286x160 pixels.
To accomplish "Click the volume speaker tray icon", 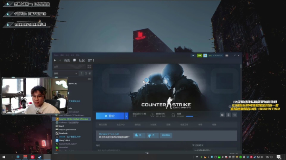I will pyautogui.click(x=262, y=157).
